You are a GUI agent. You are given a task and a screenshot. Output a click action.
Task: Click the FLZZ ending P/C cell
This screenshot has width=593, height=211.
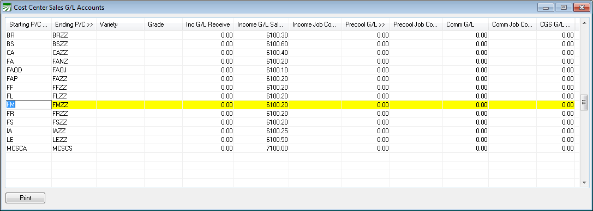[x=74, y=96]
